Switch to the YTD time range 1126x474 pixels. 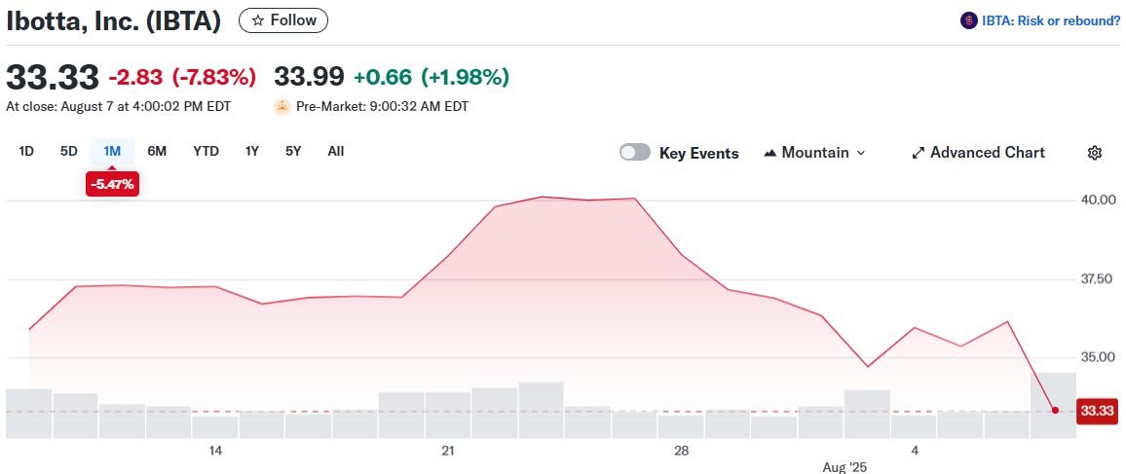[x=206, y=151]
